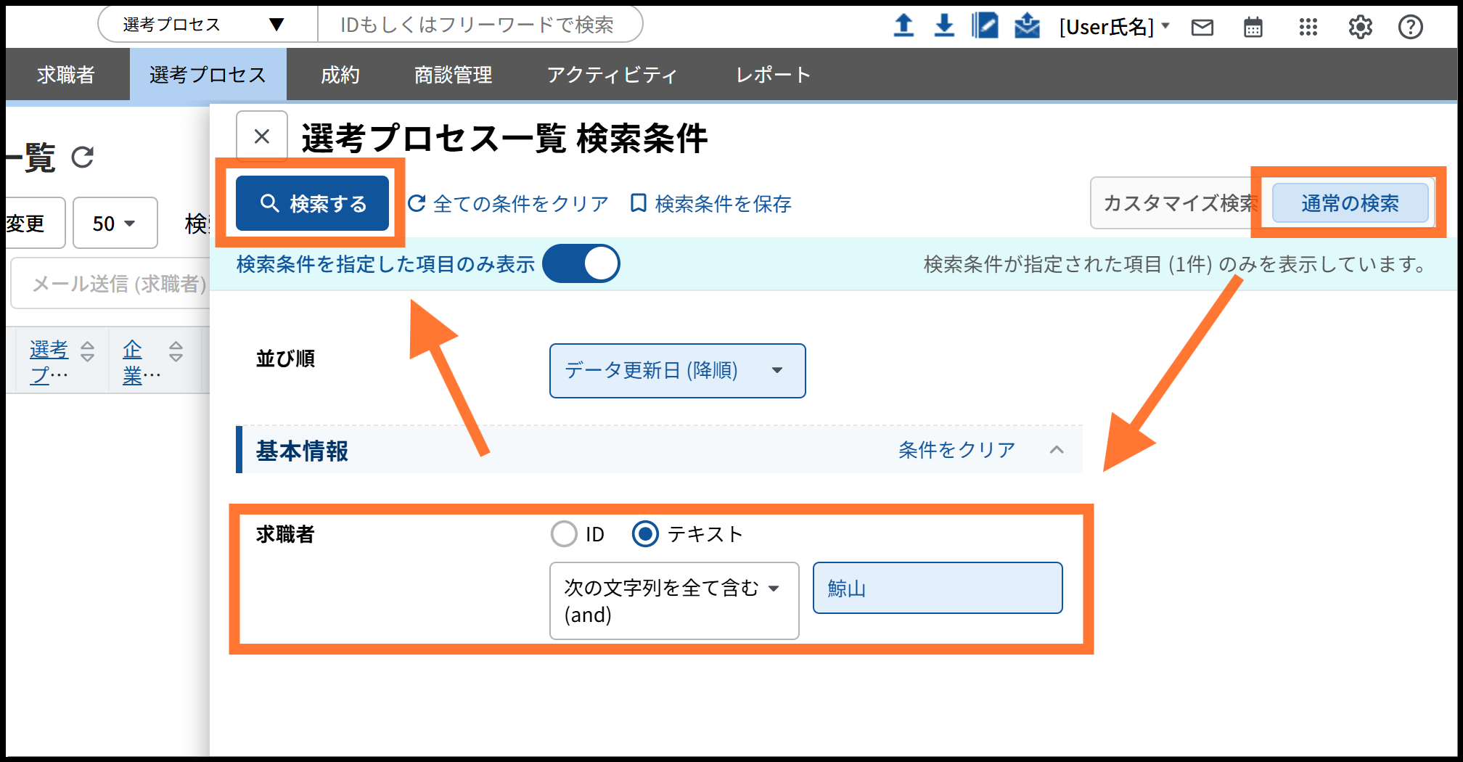Open the mail envelope icon
The image size is (1463, 762).
(1202, 28)
